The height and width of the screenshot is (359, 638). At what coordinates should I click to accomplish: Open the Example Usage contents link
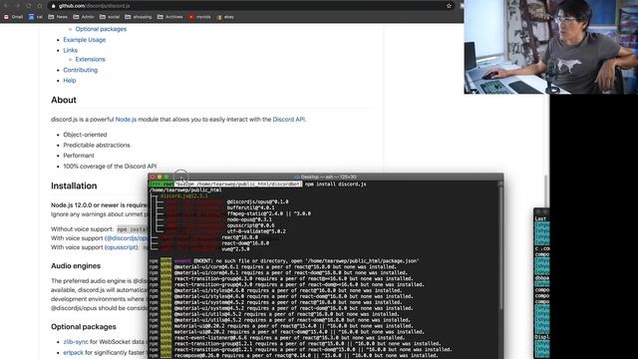[84, 40]
